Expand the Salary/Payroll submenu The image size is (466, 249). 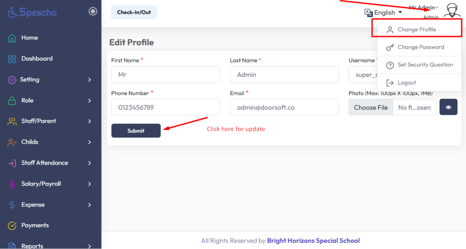coord(89,184)
